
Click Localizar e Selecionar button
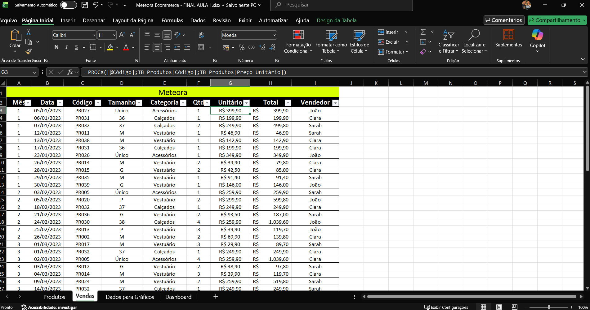tap(474, 41)
